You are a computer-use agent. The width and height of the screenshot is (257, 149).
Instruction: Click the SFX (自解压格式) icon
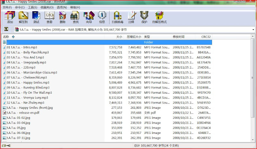(x=159, y=17)
